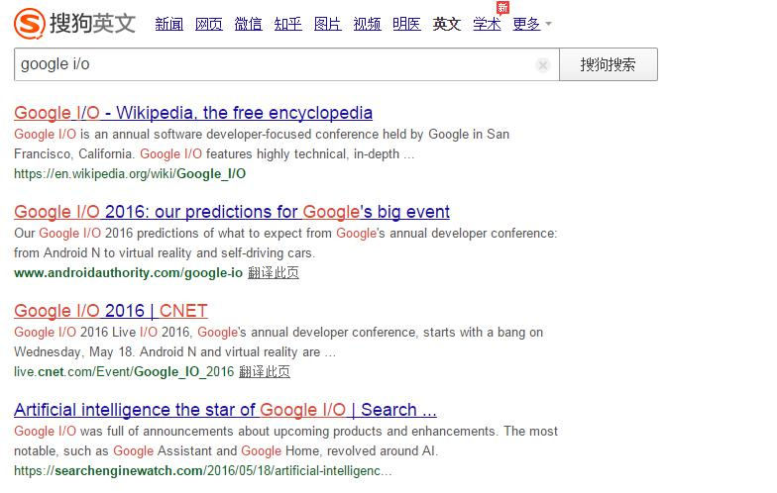777x493 pixels.
Task: Clear the search box with the X icon
Action: point(543,65)
